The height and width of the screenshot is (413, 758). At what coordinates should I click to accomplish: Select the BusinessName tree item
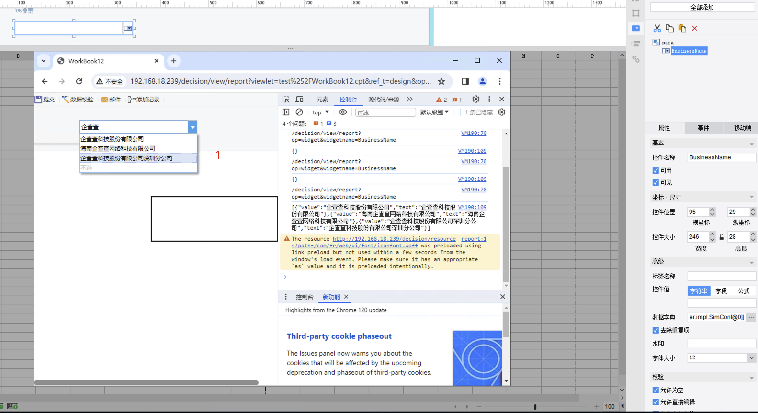689,51
